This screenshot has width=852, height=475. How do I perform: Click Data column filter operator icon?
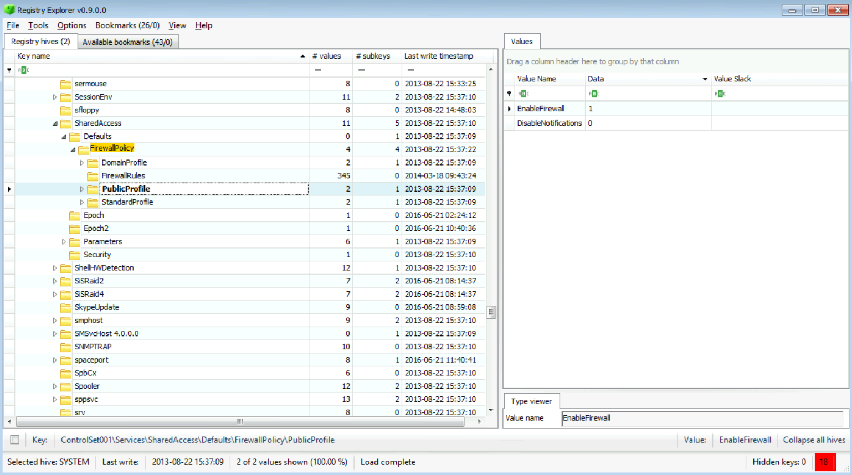[x=594, y=94]
